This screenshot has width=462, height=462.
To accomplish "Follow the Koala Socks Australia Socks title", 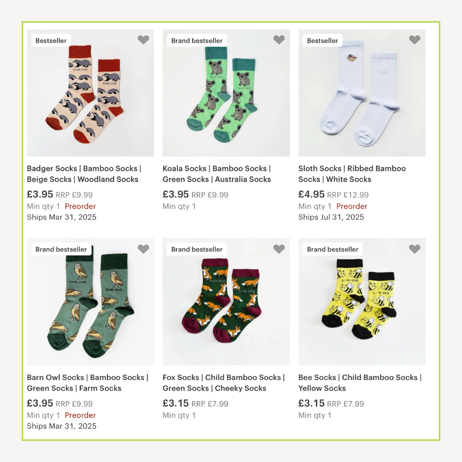I will point(217,174).
